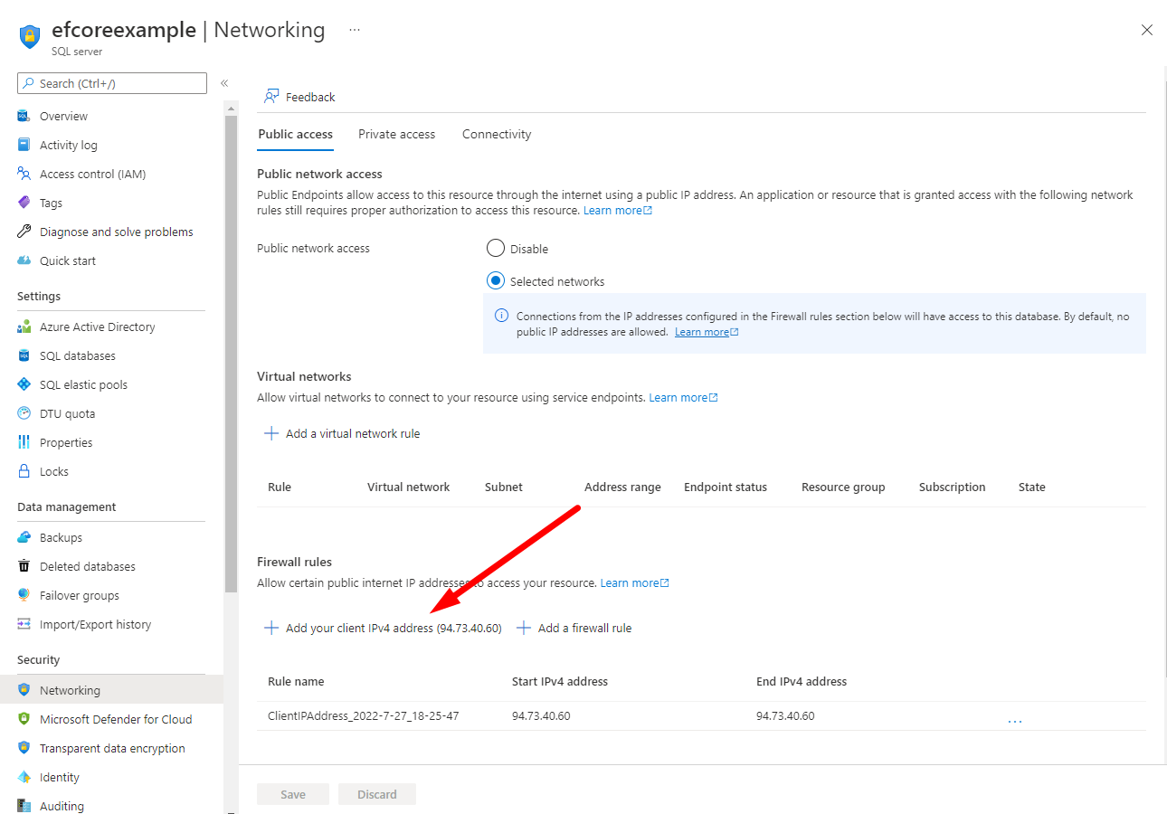This screenshot has height=814, width=1167.
Task: Open Diagnose and solve problems wrench icon
Action: (24, 232)
